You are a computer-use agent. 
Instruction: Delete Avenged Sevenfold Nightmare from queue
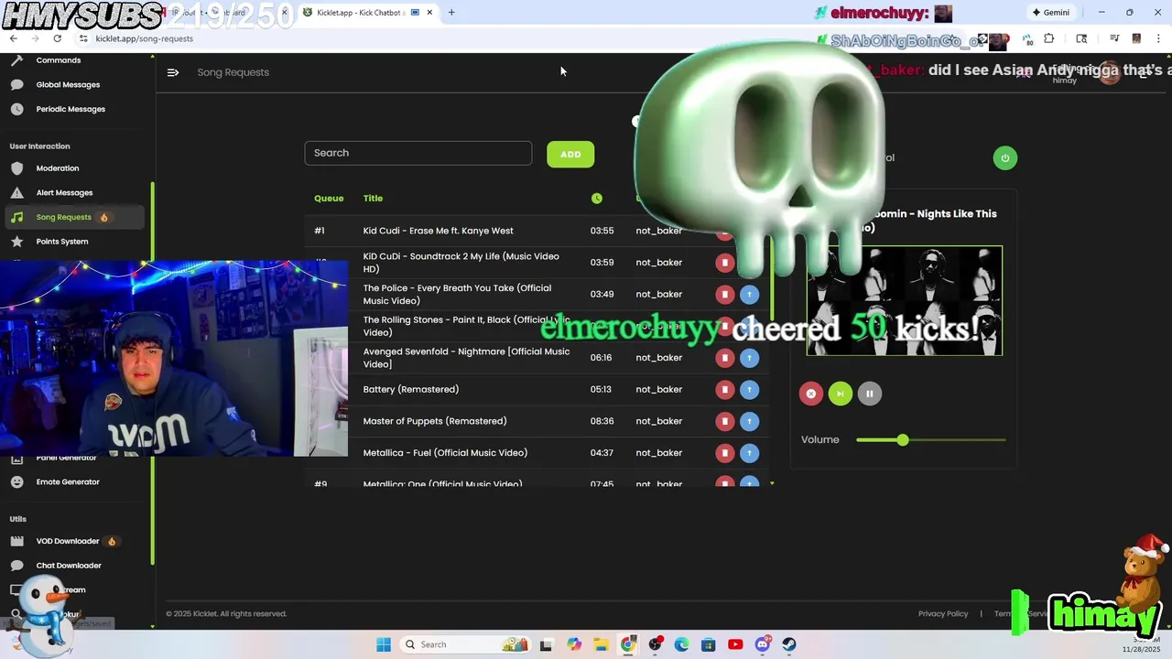724,358
